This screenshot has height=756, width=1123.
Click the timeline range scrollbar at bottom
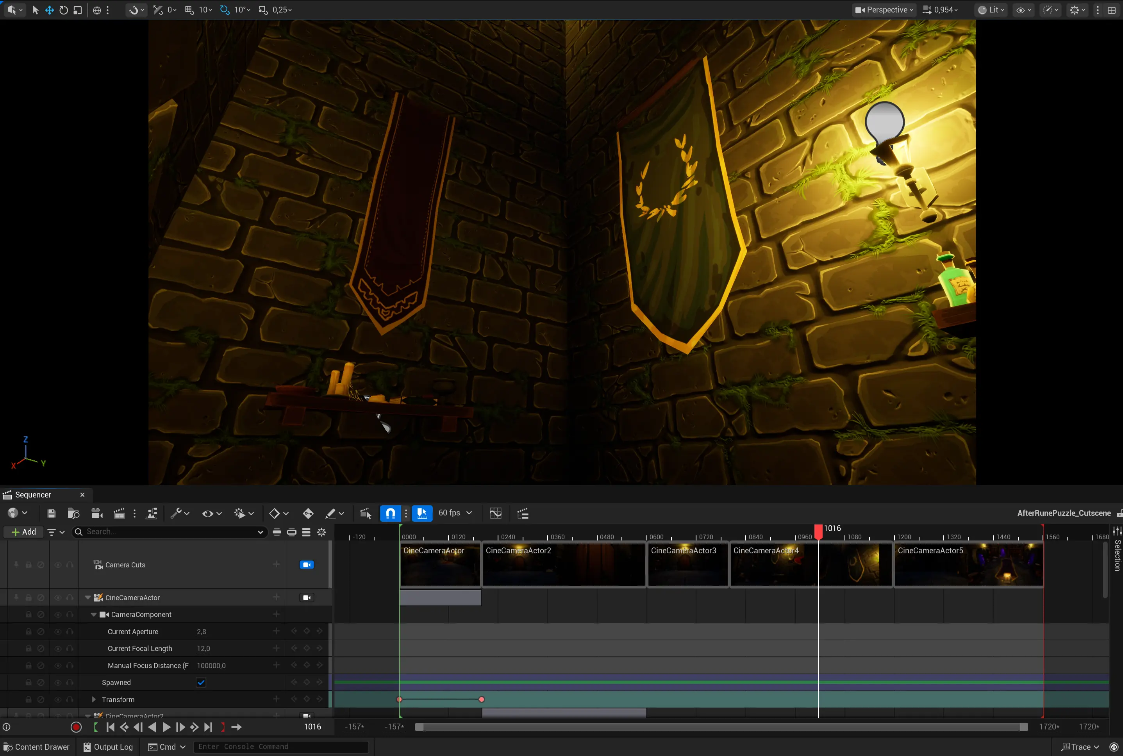click(721, 727)
